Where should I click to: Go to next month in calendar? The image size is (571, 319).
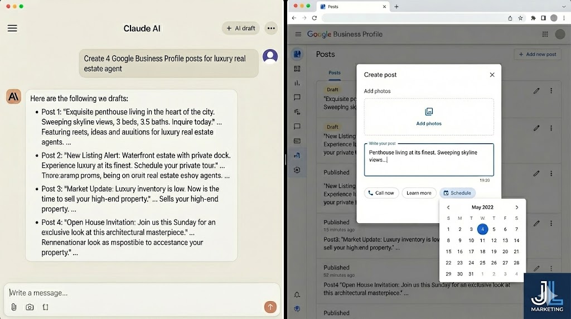click(x=516, y=207)
